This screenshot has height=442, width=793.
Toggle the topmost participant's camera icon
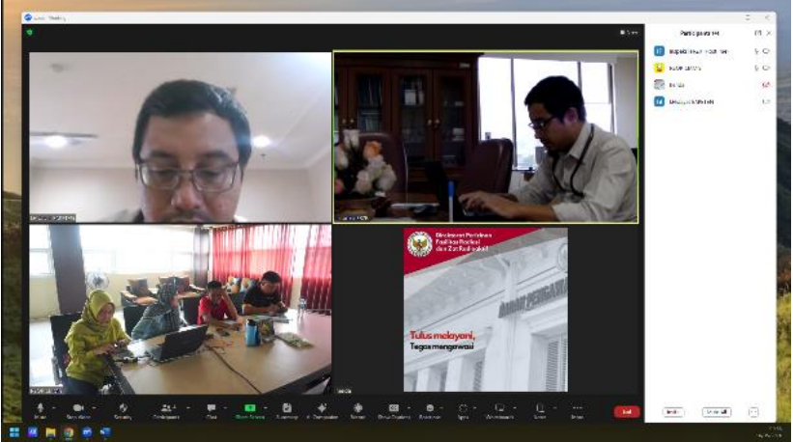(x=766, y=51)
